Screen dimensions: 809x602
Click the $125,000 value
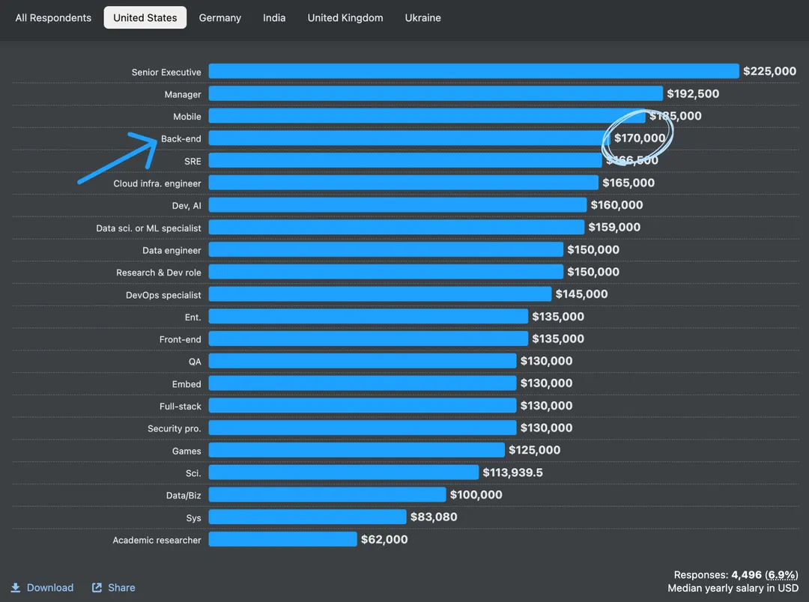pos(535,450)
